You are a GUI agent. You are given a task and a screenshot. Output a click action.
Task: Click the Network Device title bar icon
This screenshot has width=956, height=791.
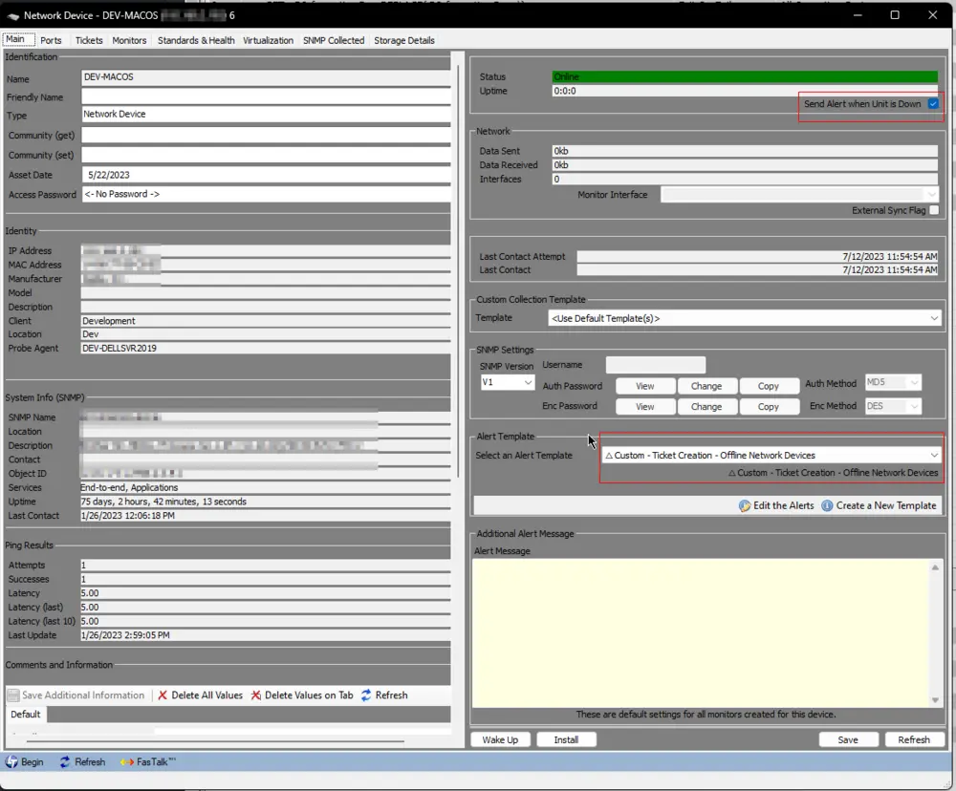pyautogui.click(x=12, y=16)
